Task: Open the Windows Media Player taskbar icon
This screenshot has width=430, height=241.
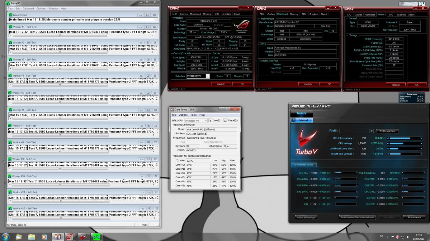Action: point(44,237)
